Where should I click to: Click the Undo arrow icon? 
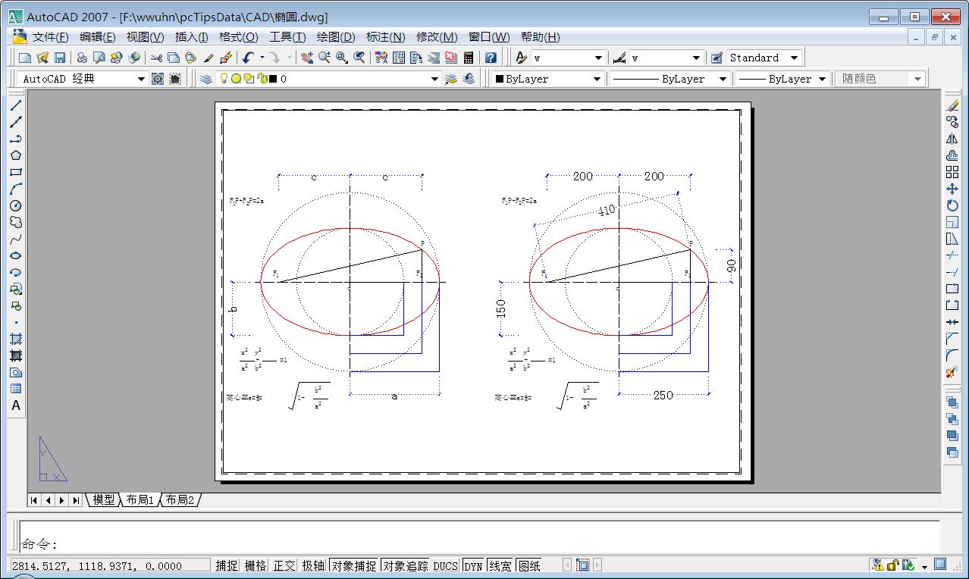point(248,58)
